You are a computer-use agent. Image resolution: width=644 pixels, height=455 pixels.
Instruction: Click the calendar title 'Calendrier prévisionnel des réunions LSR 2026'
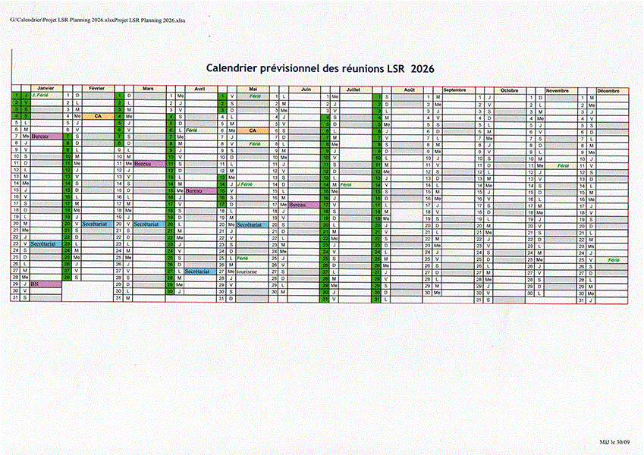[314, 68]
